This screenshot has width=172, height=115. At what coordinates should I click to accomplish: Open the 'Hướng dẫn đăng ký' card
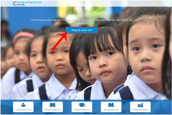[x=140, y=107]
